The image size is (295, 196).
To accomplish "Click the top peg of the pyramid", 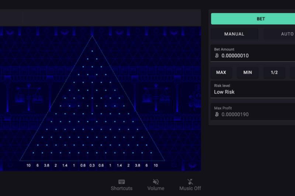I will pos(92,51).
